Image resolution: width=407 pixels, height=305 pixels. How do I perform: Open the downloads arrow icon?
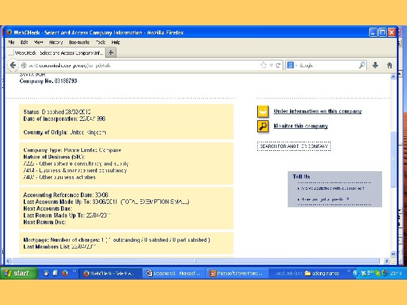[375, 65]
